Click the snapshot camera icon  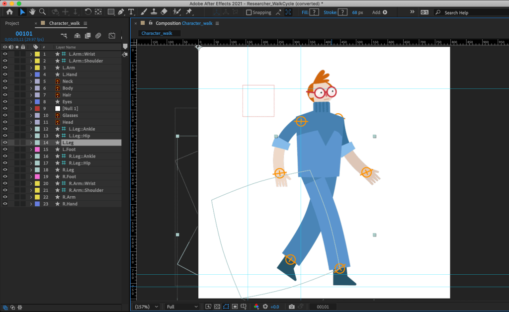pyautogui.click(x=292, y=307)
